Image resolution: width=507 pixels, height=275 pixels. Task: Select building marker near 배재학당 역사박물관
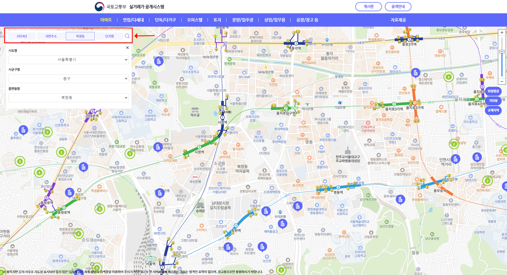(158, 147)
